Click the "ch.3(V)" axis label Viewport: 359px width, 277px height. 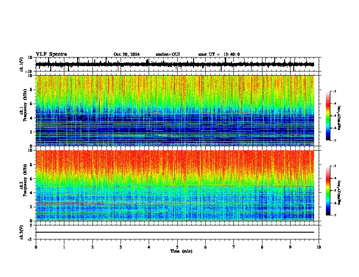(x=22, y=232)
